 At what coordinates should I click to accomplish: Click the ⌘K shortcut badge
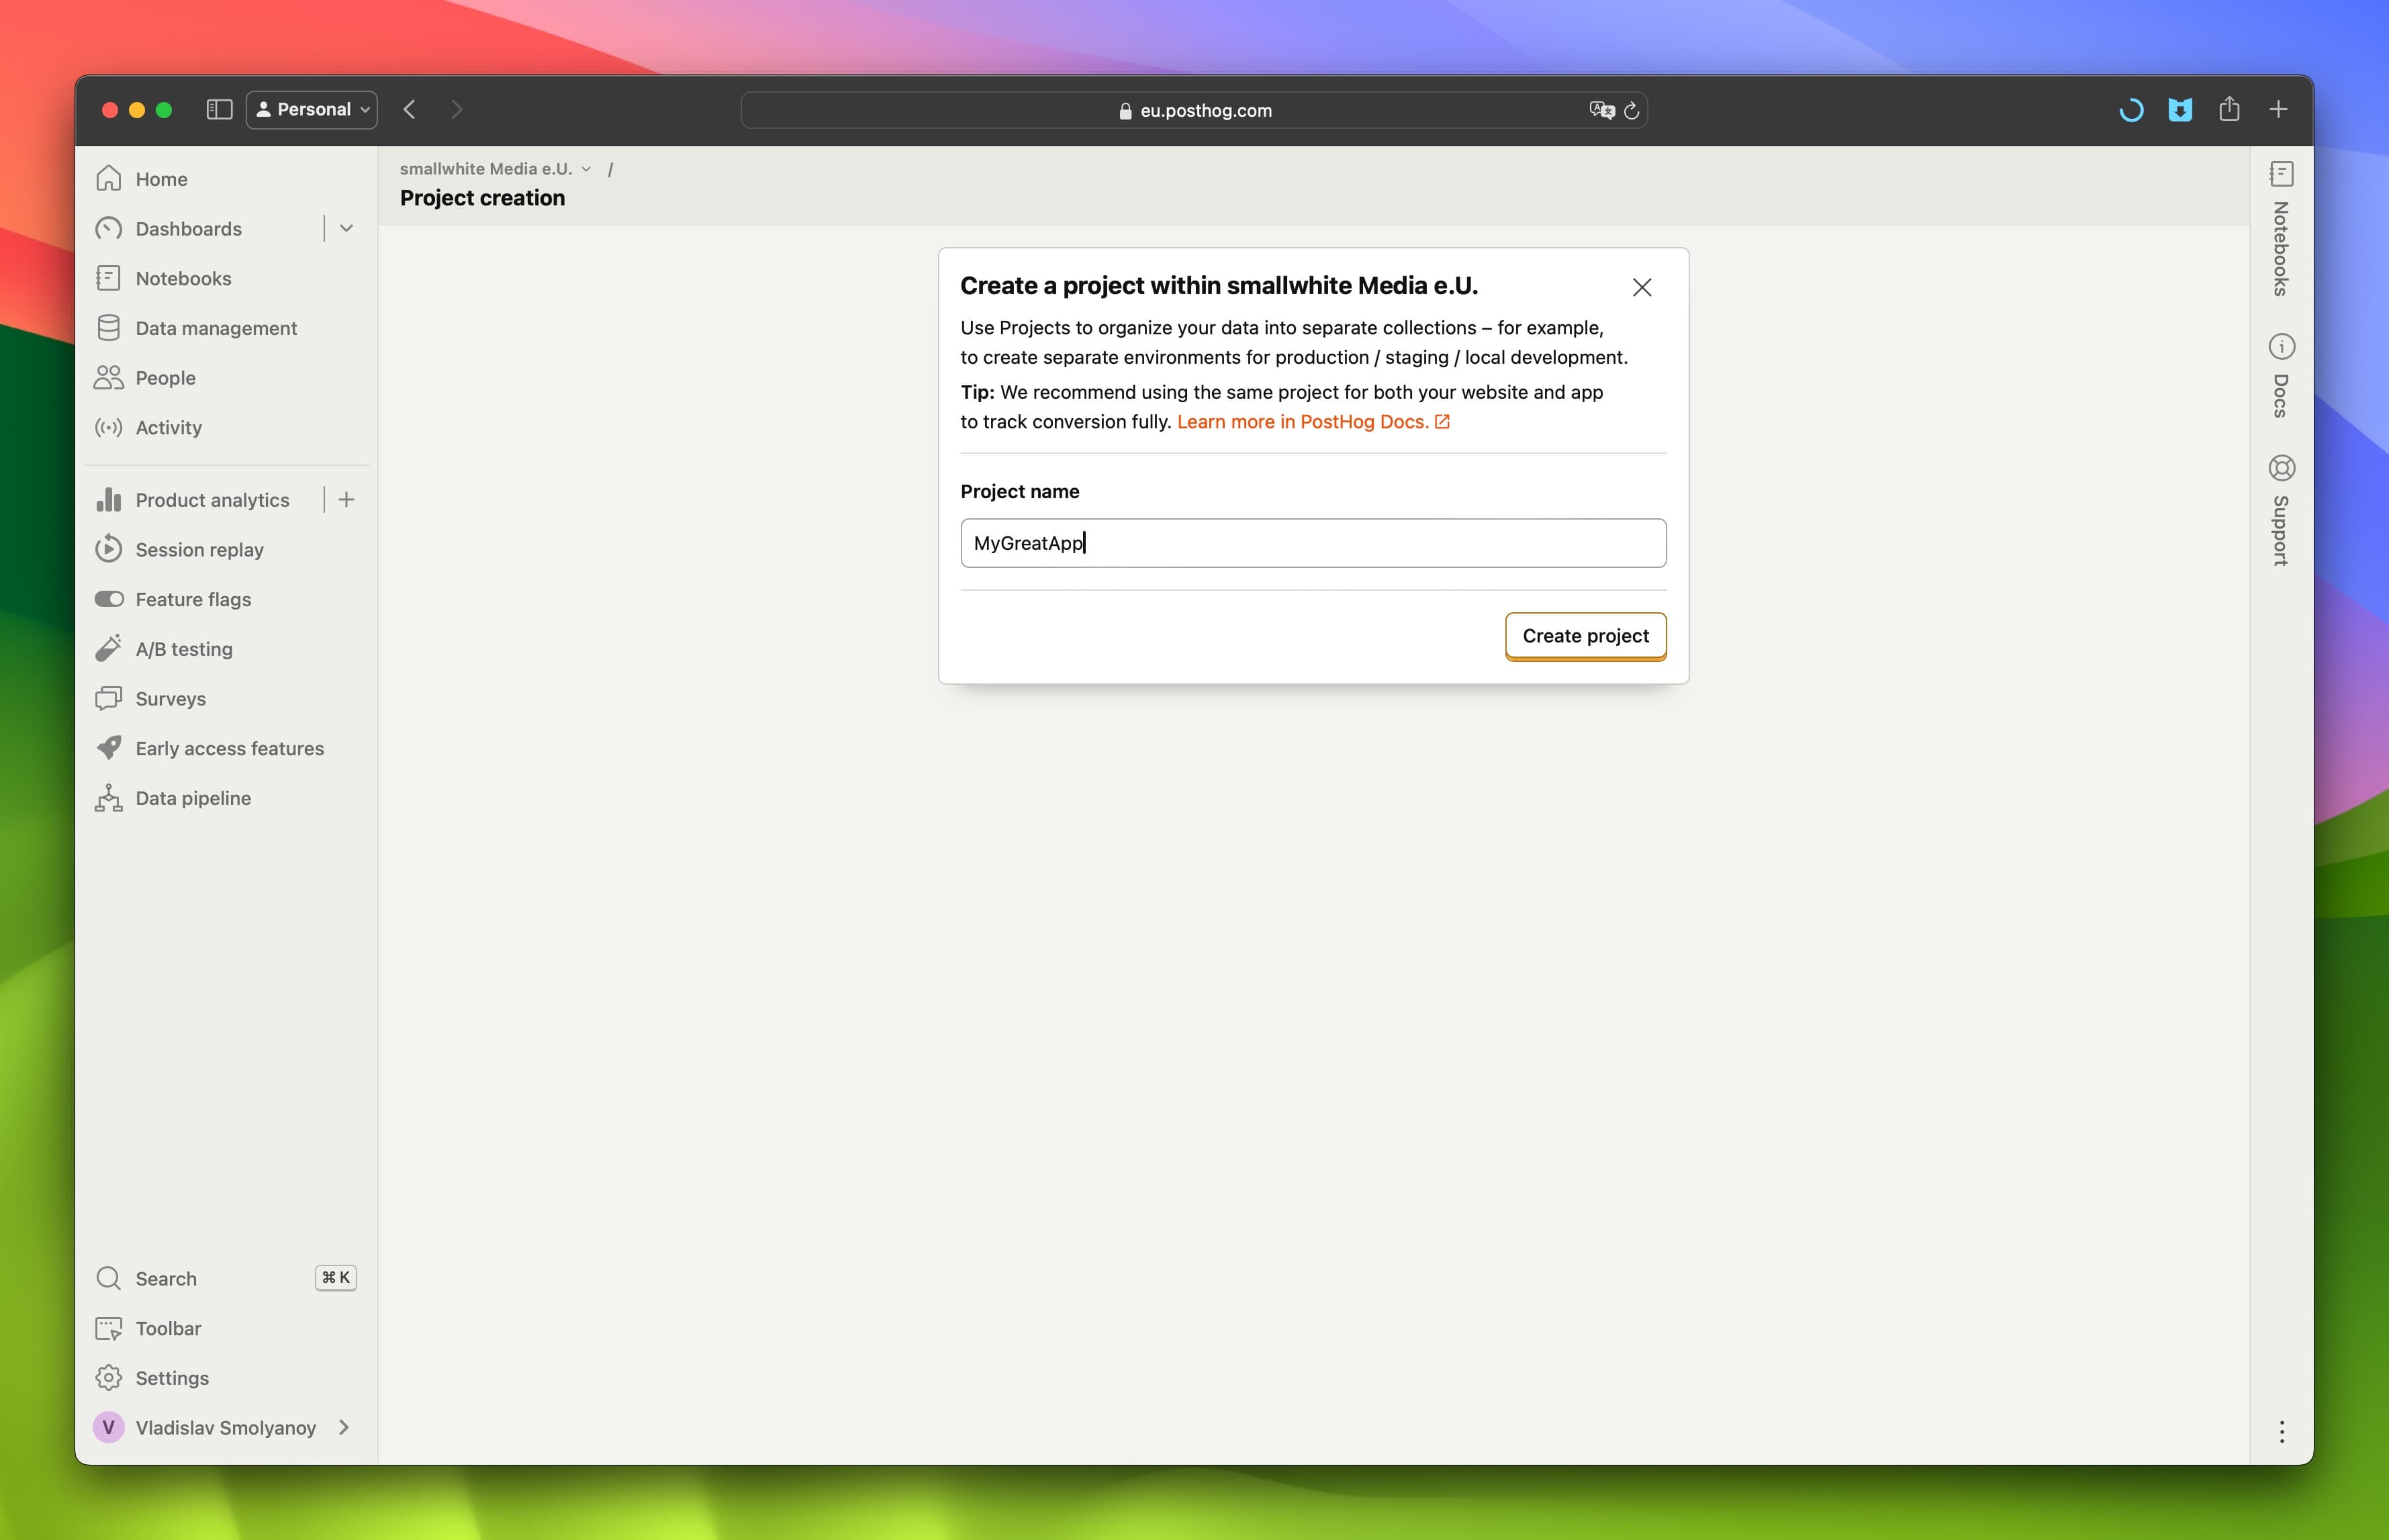336,1278
